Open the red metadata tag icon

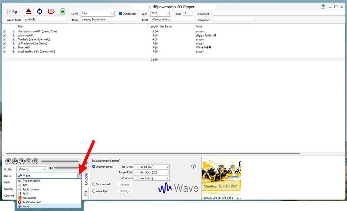(51, 11)
